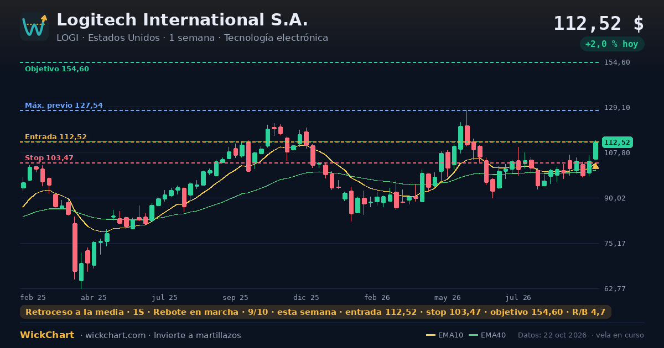Viewport: 664px width, 348px height.
Task: Select the Logitech International S.A. title
Action: 182,20
